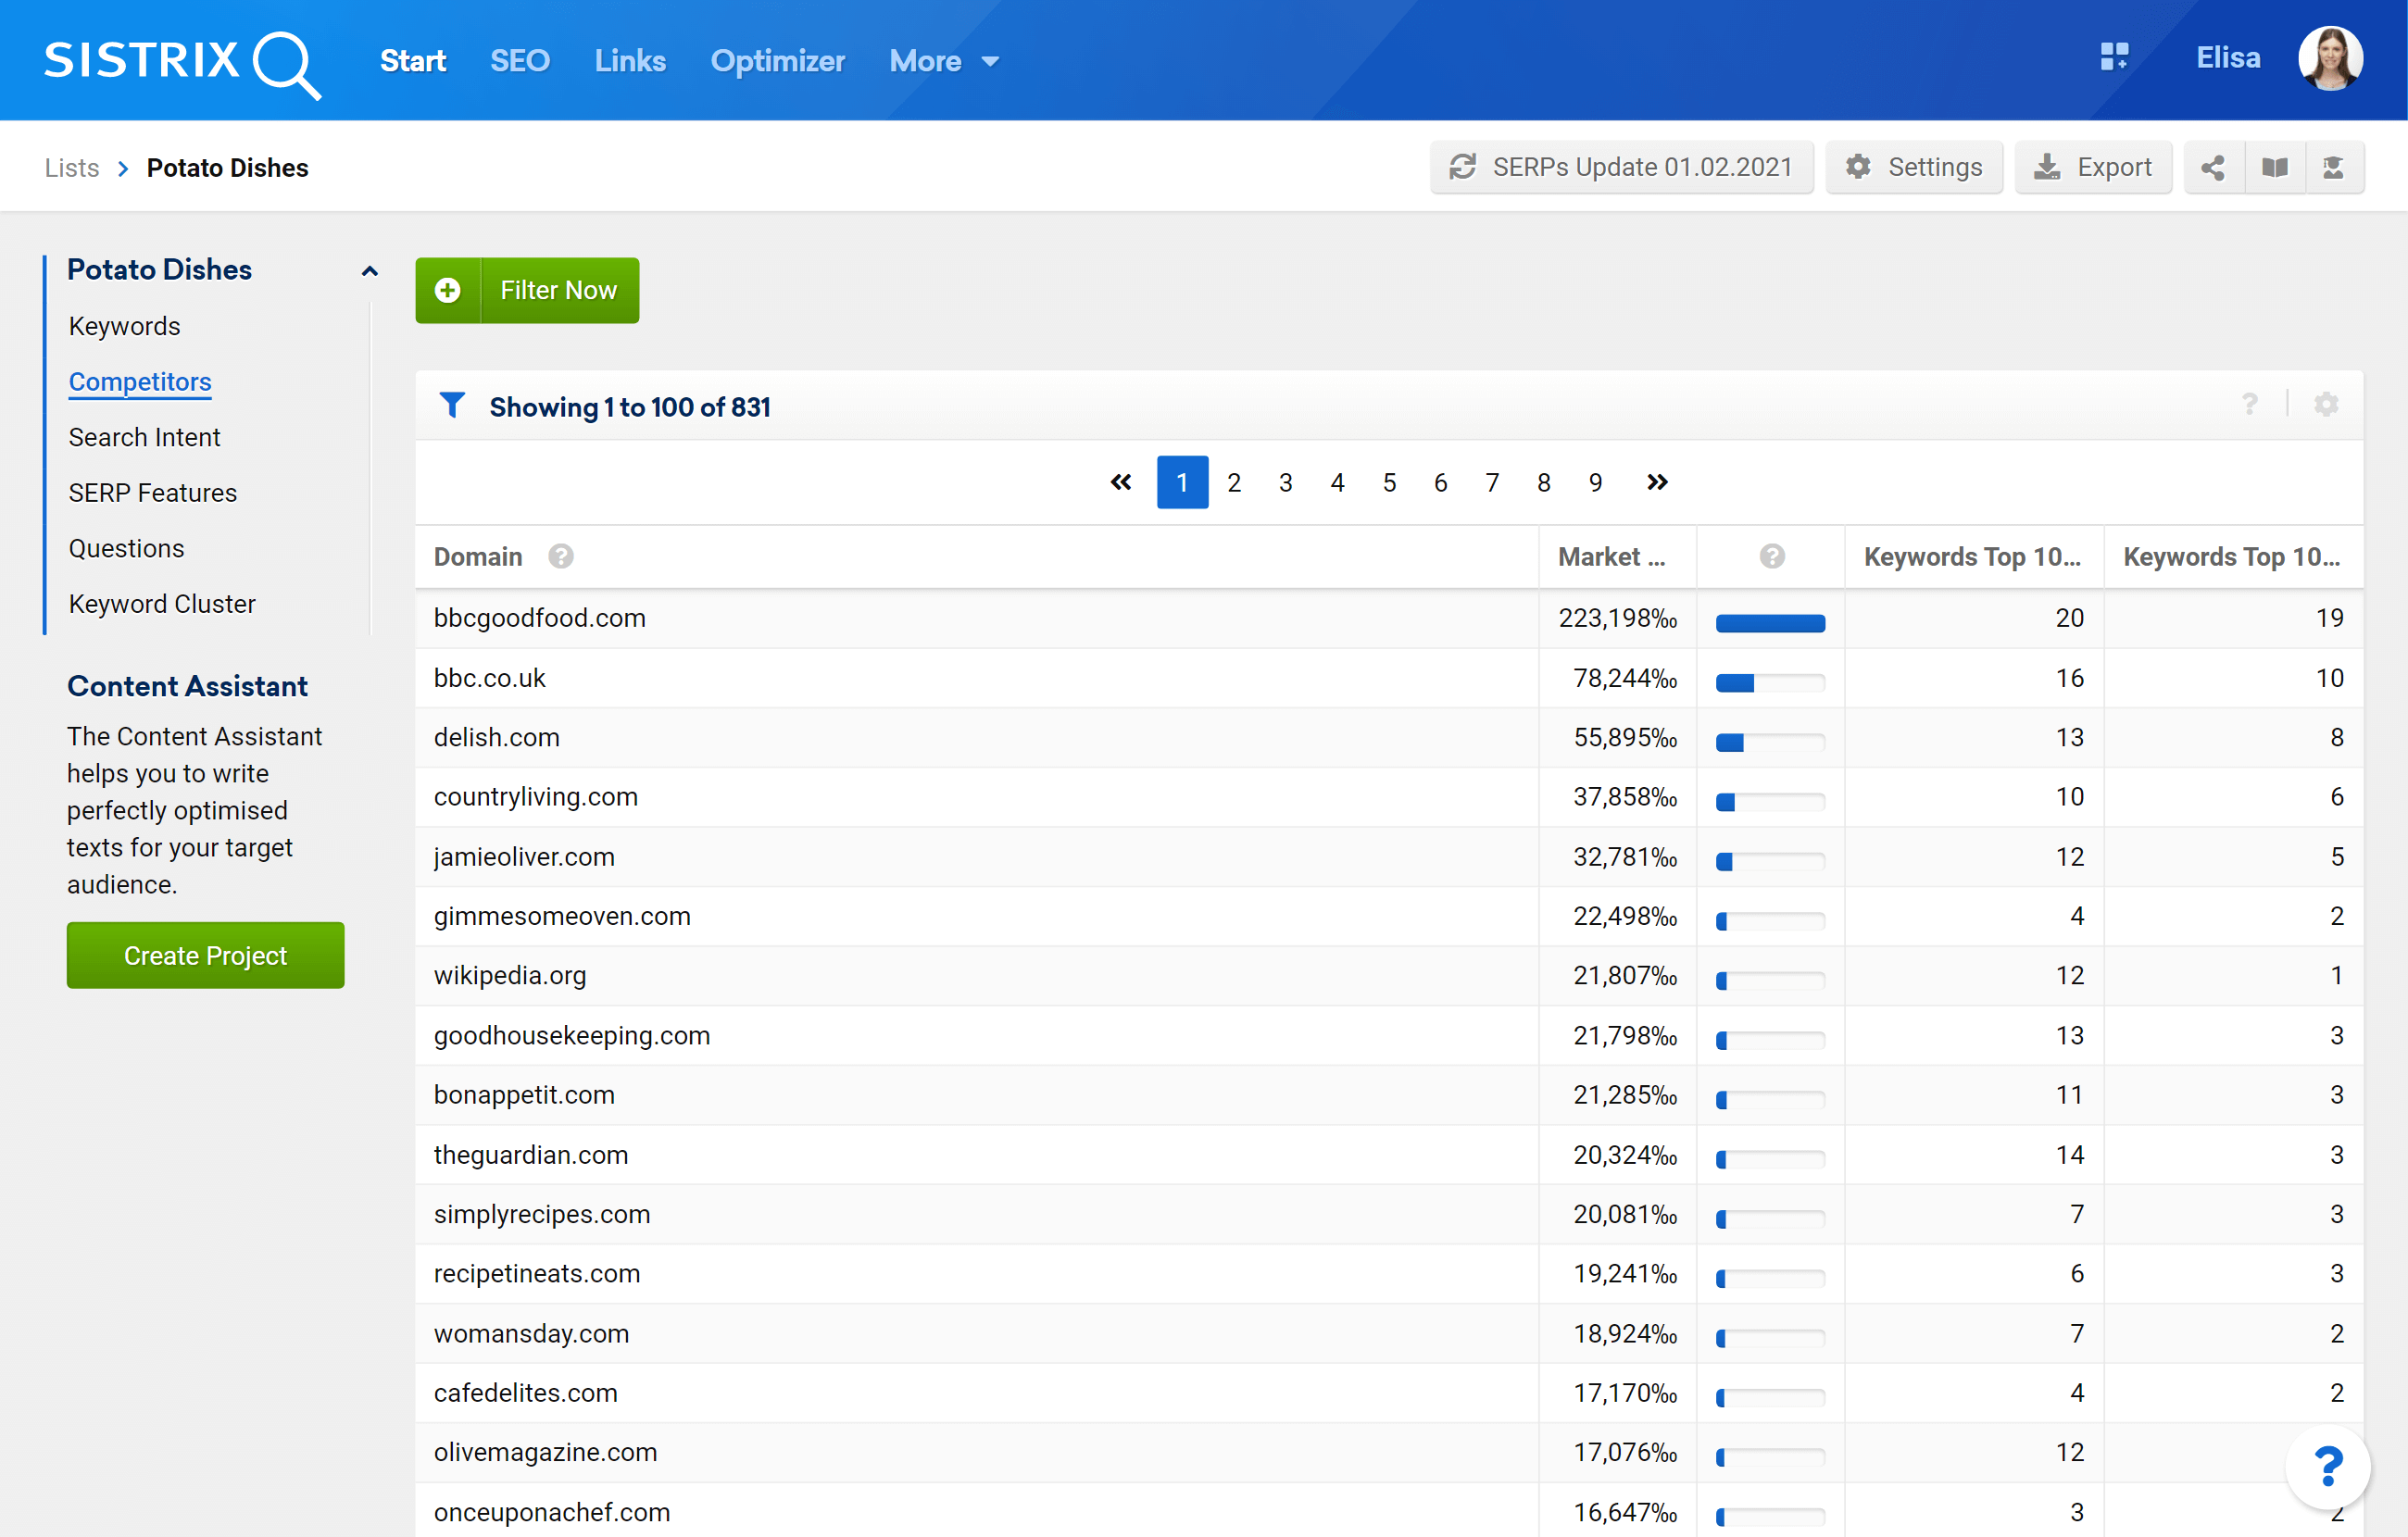This screenshot has height=1537, width=2408.
Task: Switch to the Optimizer tab
Action: click(x=777, y=61)
